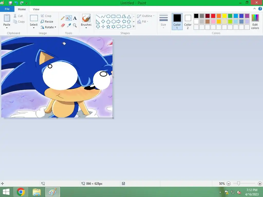Click the Undo arrow in title bar
This screenshot has width=263, height=197.
click(x=16, y=3)
